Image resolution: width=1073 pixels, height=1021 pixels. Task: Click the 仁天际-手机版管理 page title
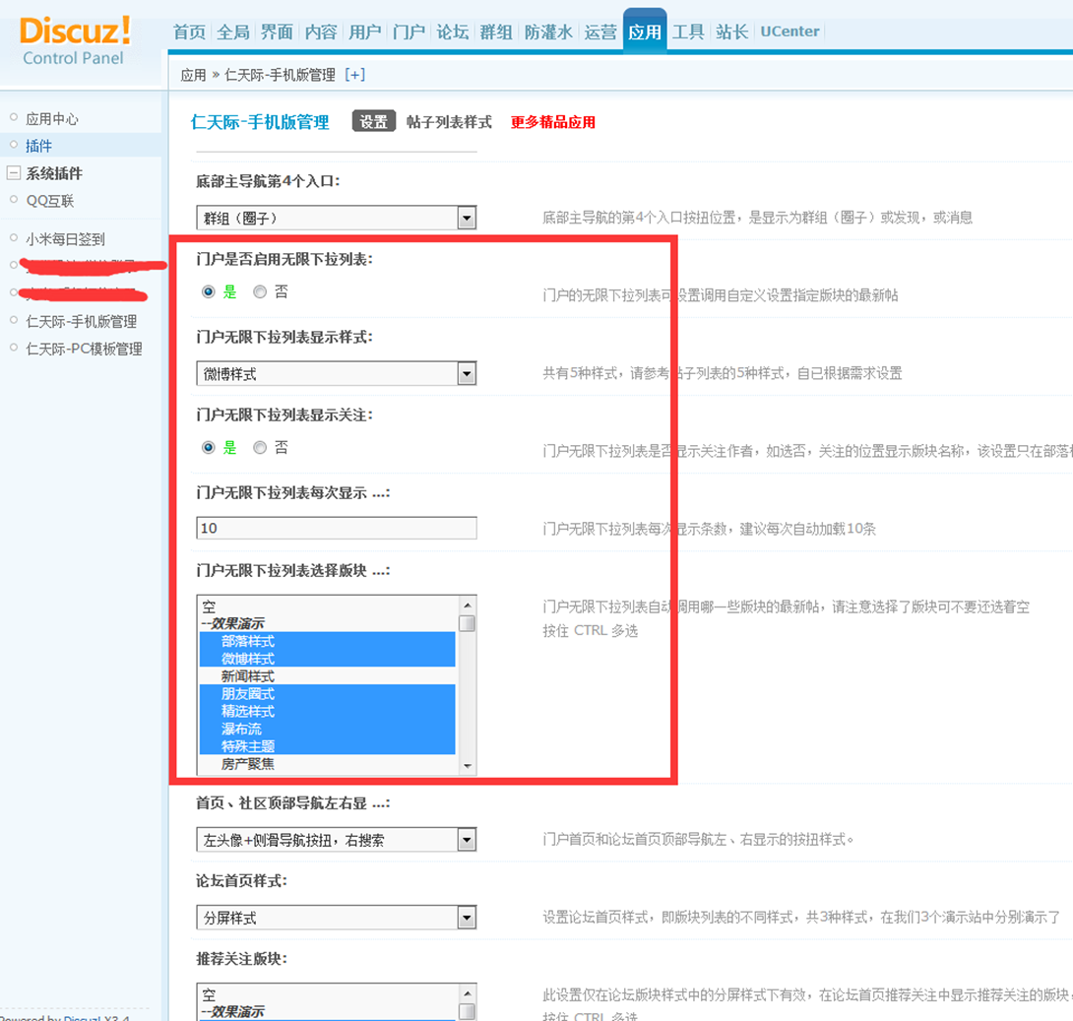[x=260, y=122]
